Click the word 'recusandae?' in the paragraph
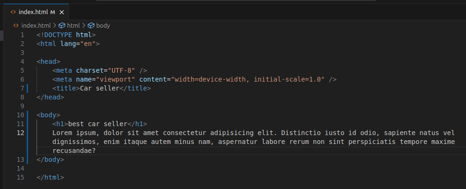 (x=74, y=151)
